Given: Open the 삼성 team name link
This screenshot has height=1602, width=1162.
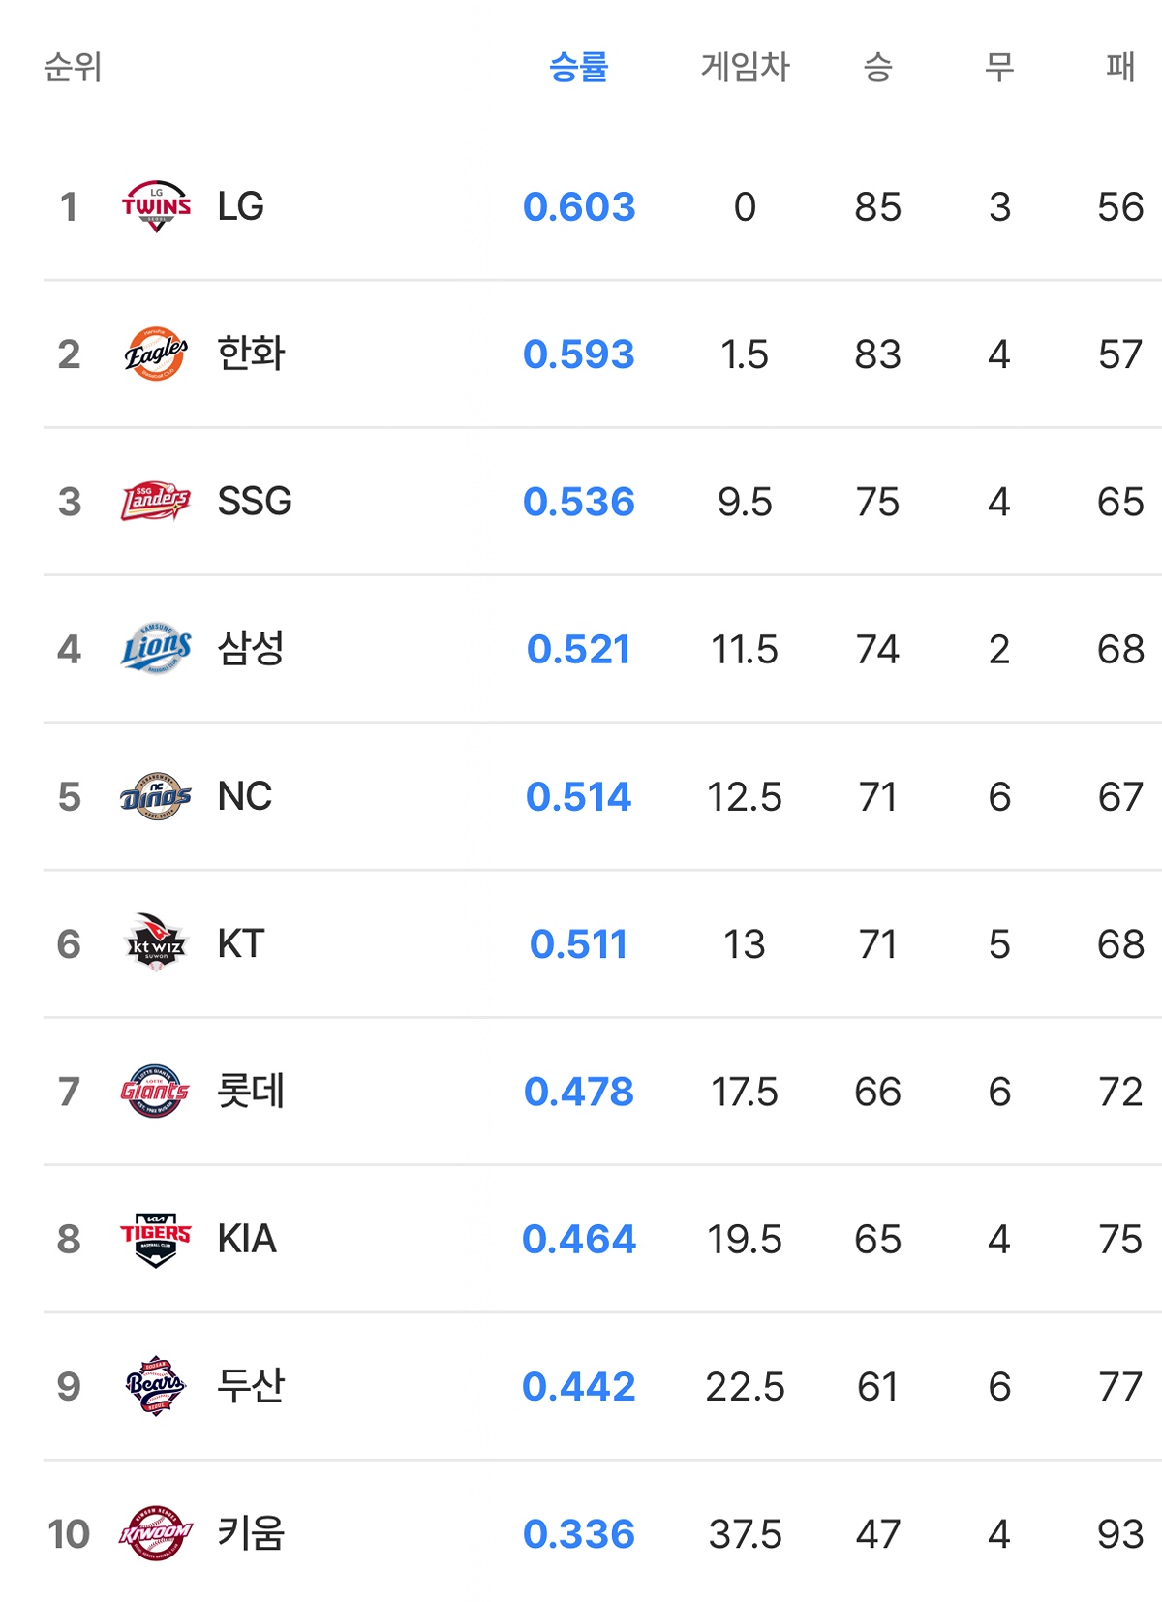Looking at the screenshot, I should point(251,649).
